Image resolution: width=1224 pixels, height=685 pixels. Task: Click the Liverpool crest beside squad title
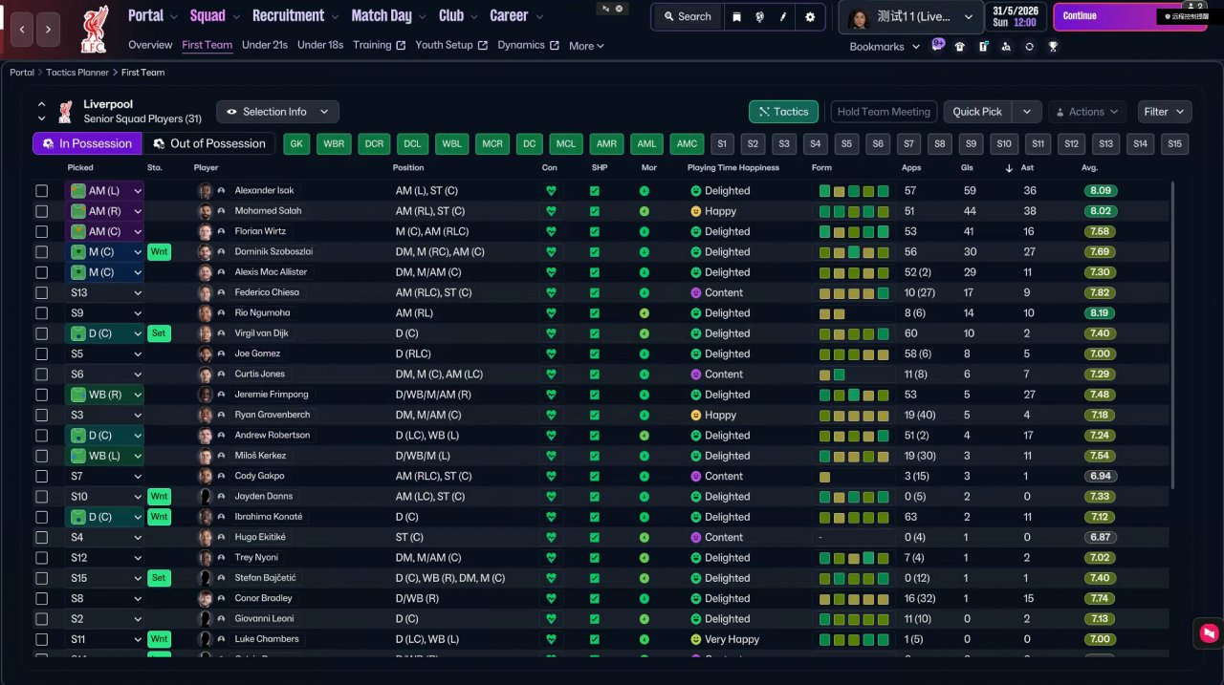click(66, 112)
